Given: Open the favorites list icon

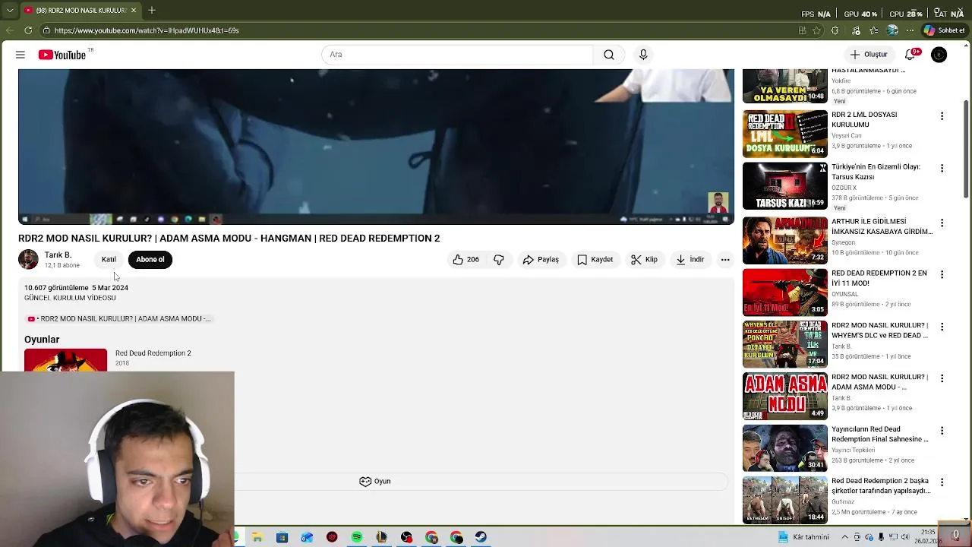Looking at the screenshot, I should pyautogui.click(x=875, y=30).
